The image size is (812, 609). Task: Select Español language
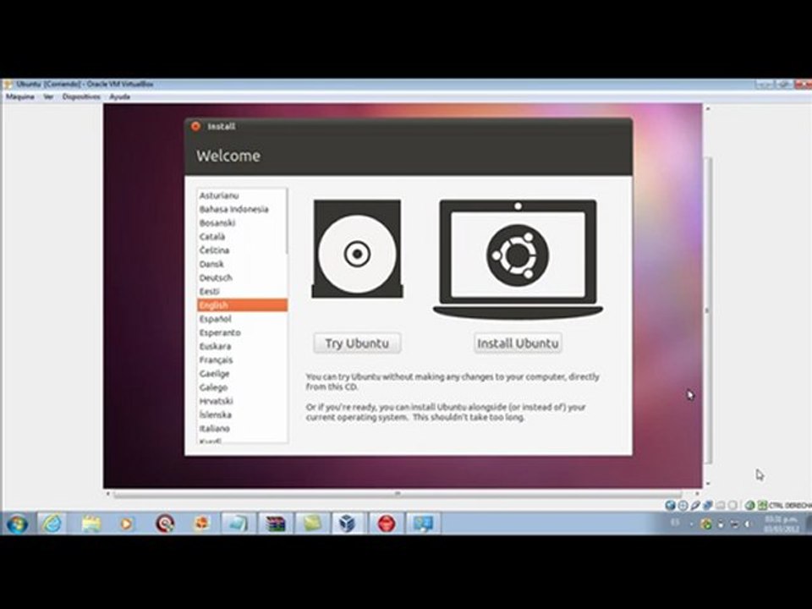(x=243, y=319)
